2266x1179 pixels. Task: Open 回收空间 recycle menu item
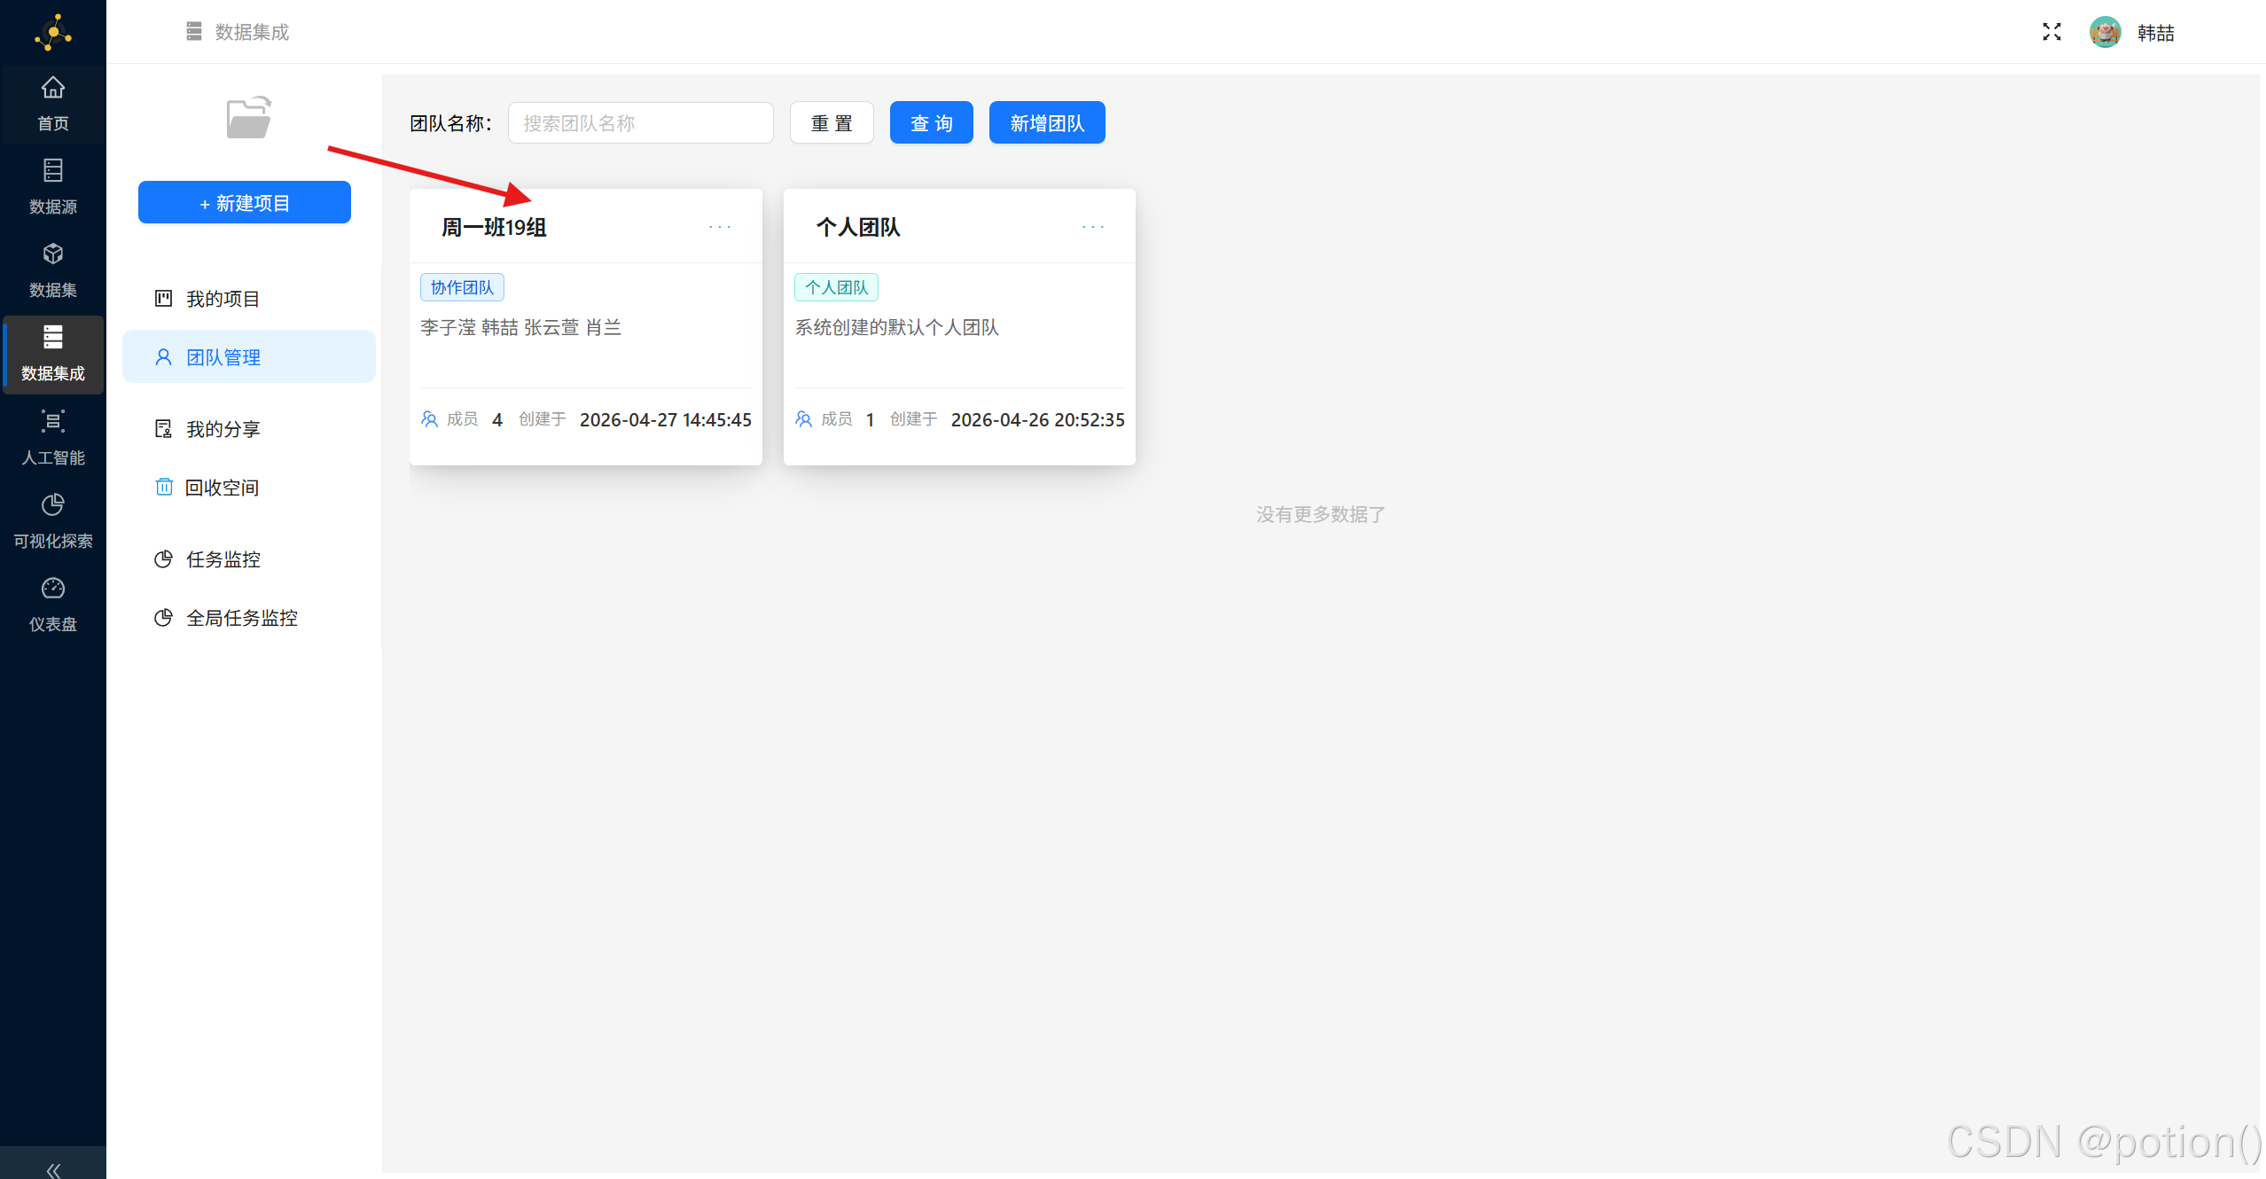(222, 488)
